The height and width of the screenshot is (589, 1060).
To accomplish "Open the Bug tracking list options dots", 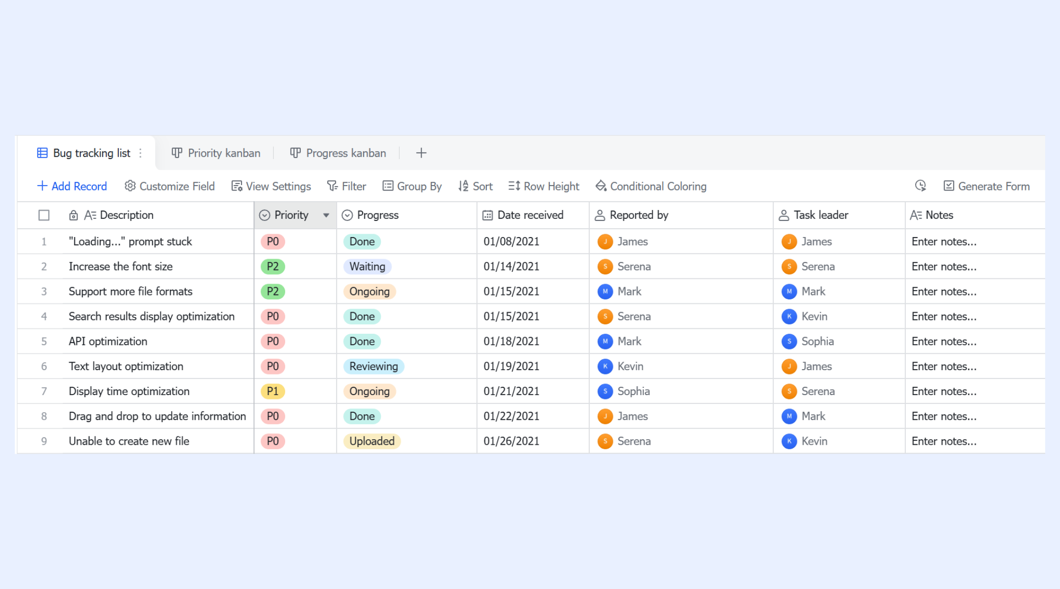I will (140, 153).
